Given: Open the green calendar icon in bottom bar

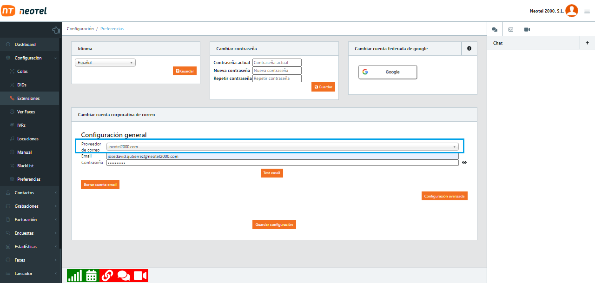Looking at the screenshot, I should (91, 276).
